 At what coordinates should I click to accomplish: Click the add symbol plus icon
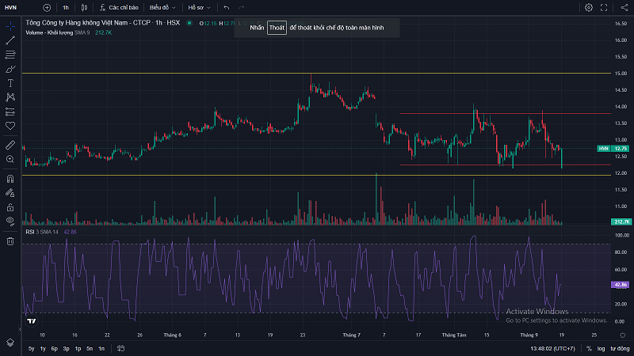tap(47, 7)
